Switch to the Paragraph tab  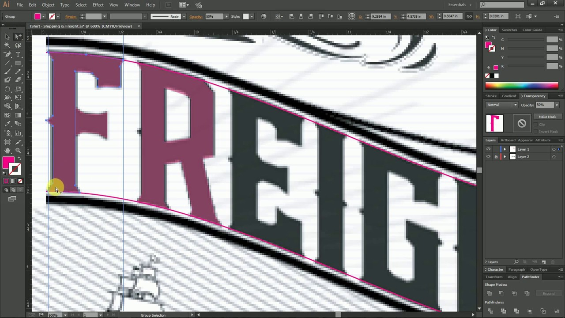pyautogui.click(x=516, y=269)
